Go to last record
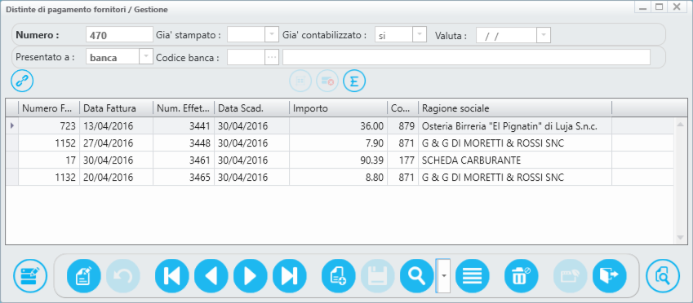The width and height of the screenshot is (693, 303). pyautogui.click(x=290, y=276)
